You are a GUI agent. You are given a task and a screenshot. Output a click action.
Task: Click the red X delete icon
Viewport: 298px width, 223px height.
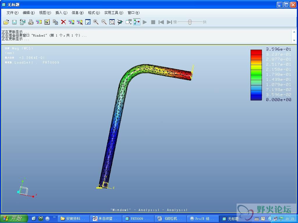coord(63,22)
